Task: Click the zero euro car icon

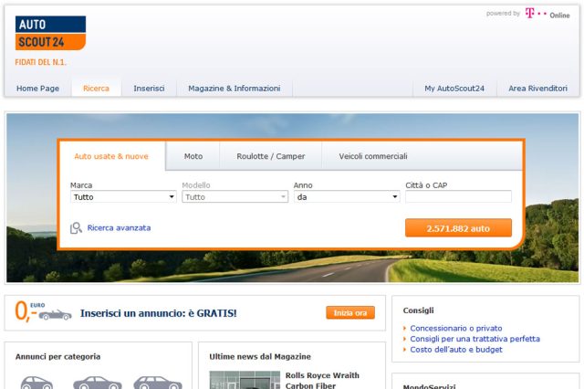Action: [43, 312]
